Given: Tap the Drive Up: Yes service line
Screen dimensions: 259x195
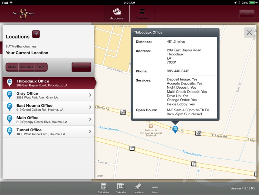Looking at the screenshot, I should tap(178, 96).
